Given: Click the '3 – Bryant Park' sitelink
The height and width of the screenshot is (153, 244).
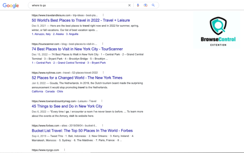Looking at the screenshot, I should [96, 63].
